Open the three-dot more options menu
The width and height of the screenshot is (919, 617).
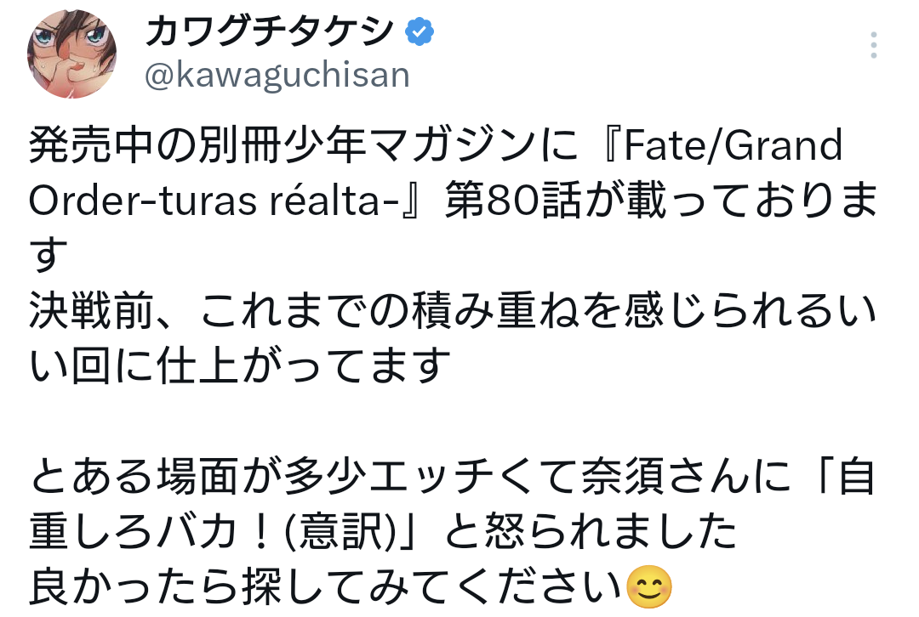point(874,45)
